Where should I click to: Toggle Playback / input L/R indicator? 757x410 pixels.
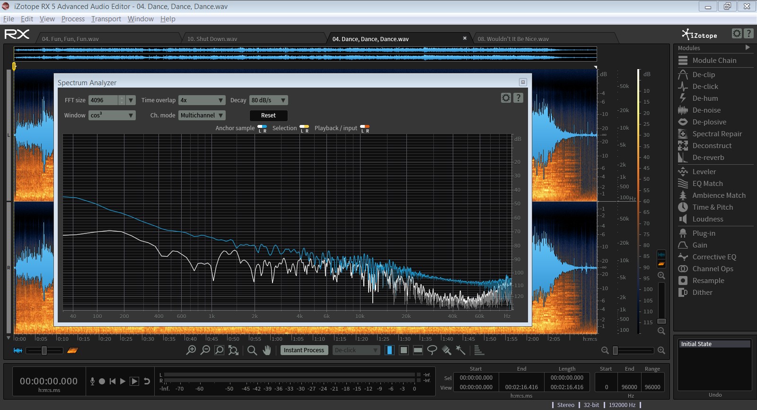[365, 128]
